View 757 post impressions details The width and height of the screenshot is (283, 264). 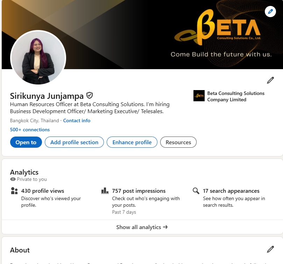[x=139, y=191]
